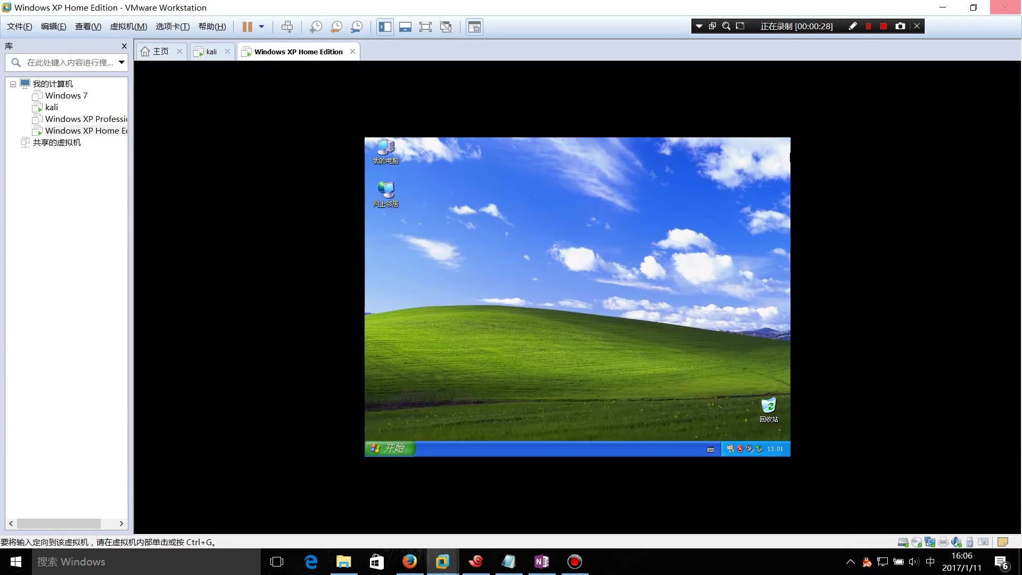Click the recorder's camera screenshot icon
The image size is (1022, 575).
tap(900, 26)
